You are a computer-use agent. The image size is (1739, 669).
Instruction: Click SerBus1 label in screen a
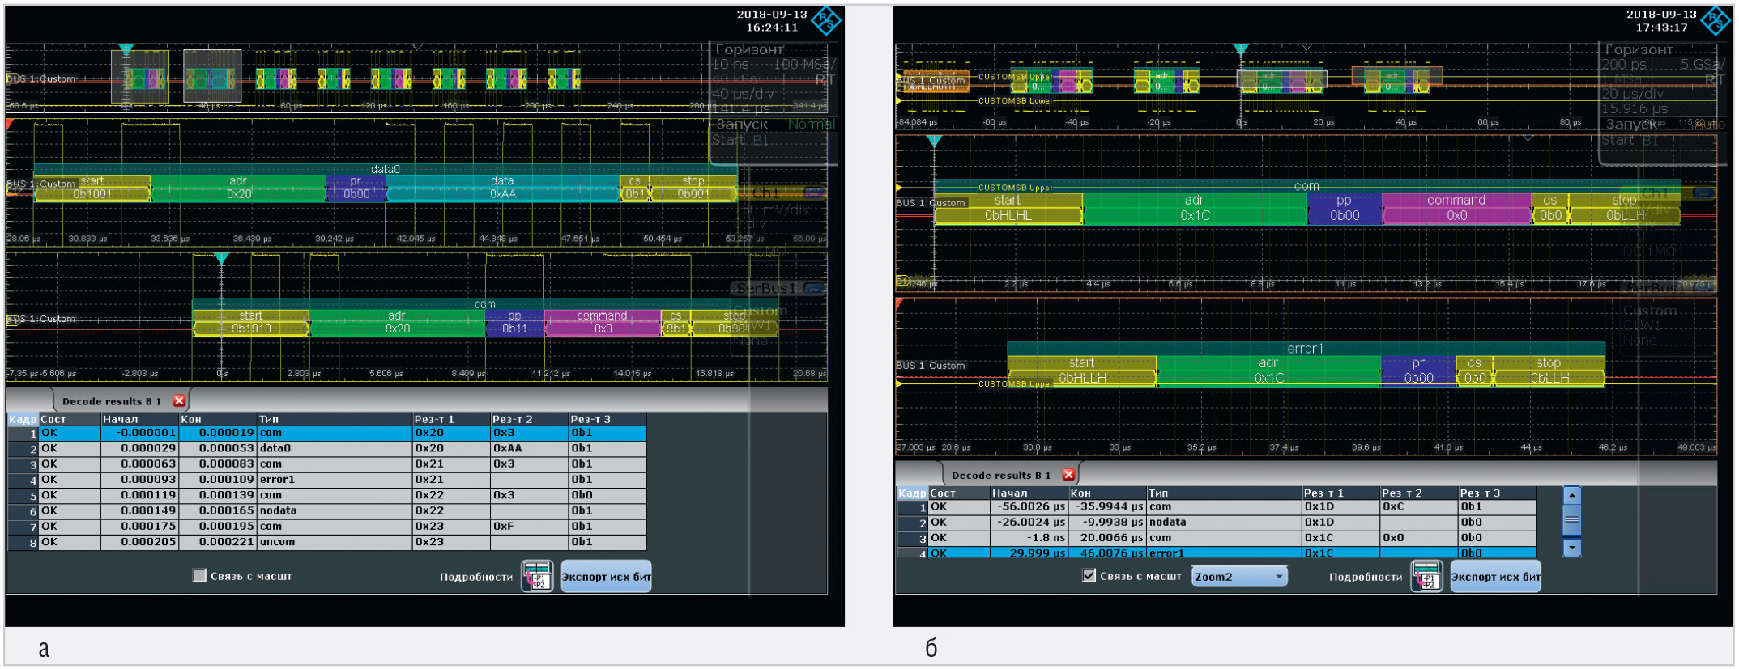[x=766, y=288]
